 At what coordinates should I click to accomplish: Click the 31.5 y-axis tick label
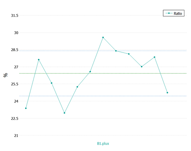tap(15, 16)
